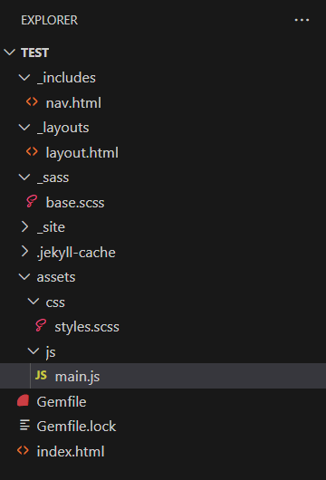
Task: Click the Sass icon next to base.scss
Action: point(32,201)
